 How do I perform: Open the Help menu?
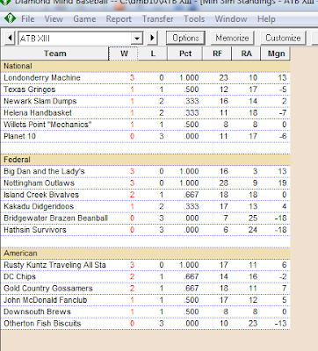pos(266,19)
